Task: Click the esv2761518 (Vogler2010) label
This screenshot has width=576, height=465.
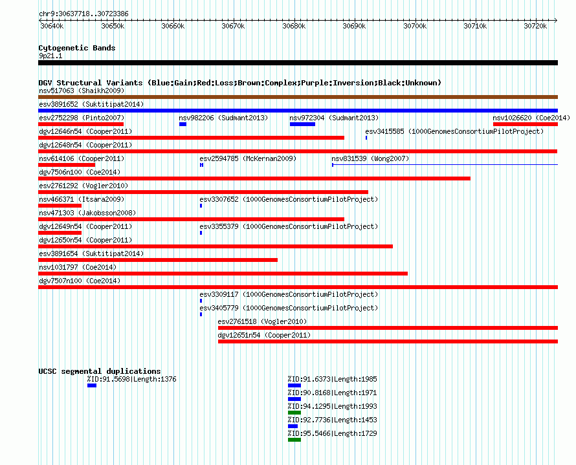Action: [262, 321]
